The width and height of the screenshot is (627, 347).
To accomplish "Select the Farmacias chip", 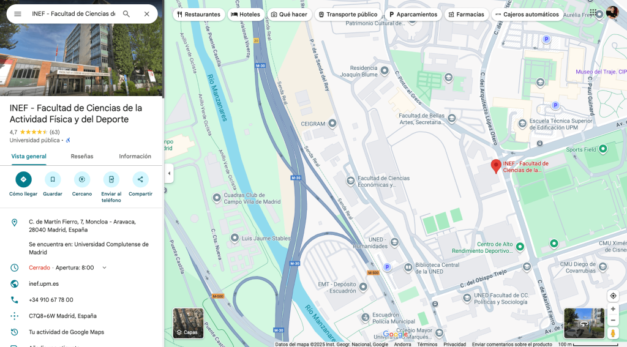I will [x=467, y=15].
